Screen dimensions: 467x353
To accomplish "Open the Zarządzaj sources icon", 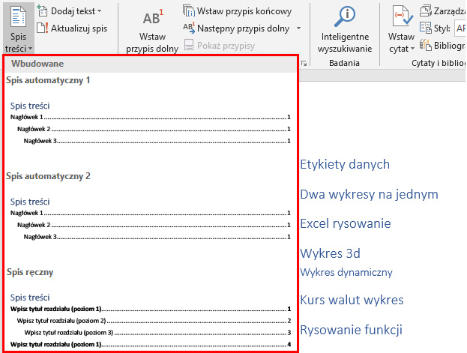I will [x=426, y=10].
